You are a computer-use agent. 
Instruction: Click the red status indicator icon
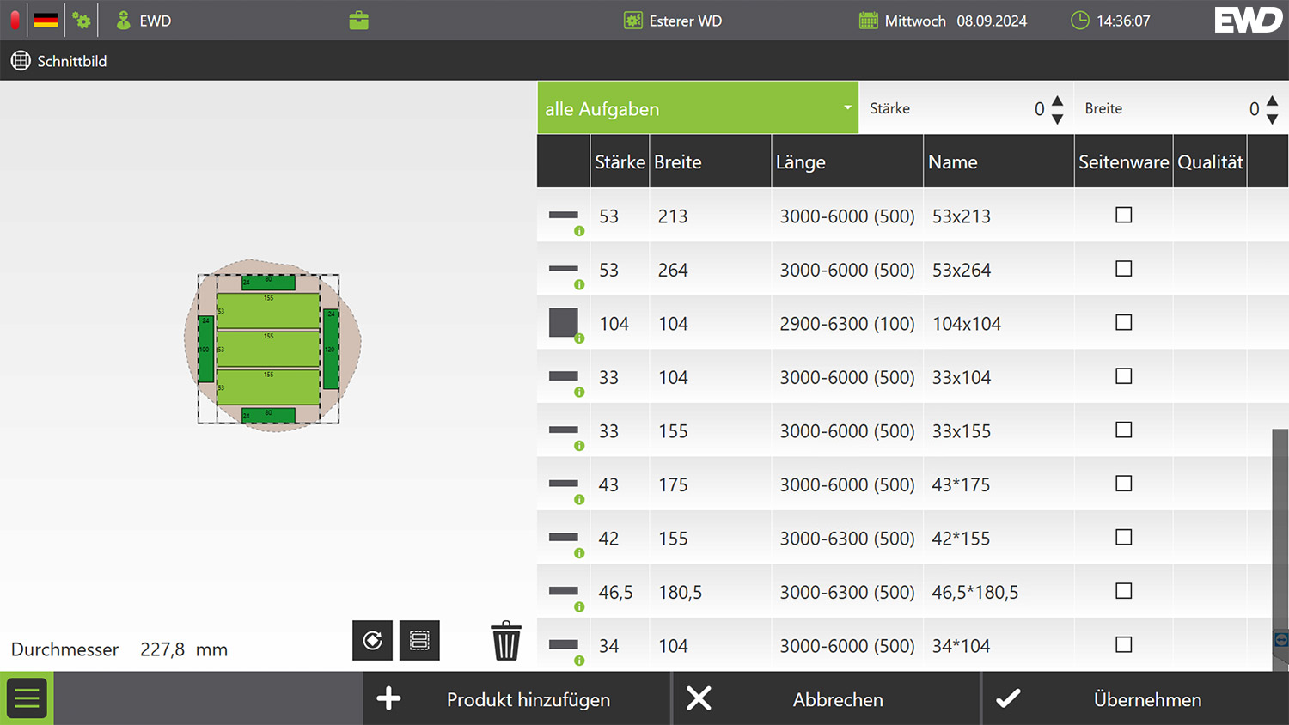[x=15, y=21]
